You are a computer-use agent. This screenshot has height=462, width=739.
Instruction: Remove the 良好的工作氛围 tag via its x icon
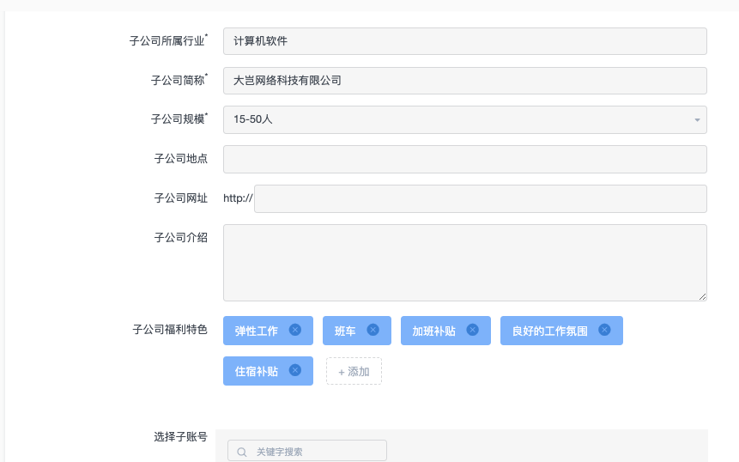(x=605, y=330)
